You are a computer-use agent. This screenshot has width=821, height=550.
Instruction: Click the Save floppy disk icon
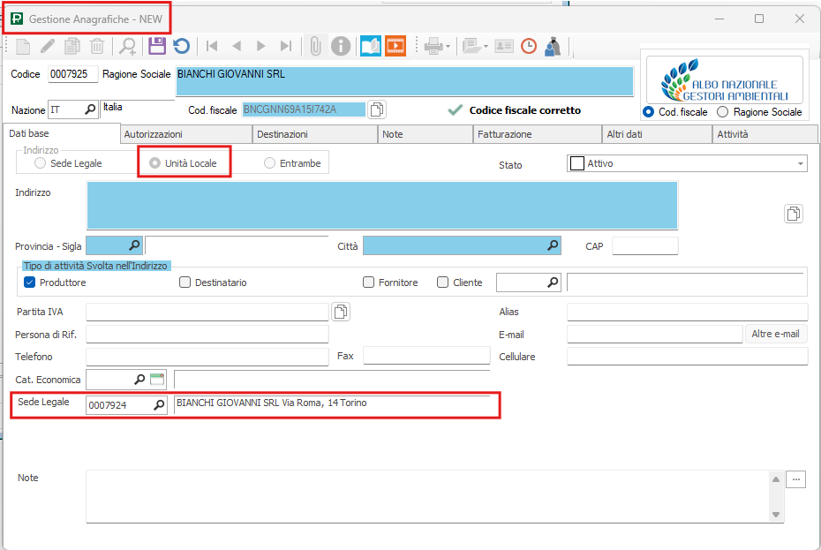(156, 46)
